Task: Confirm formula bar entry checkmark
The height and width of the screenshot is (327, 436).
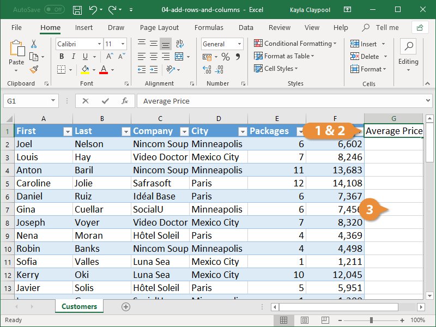Action: pyautogui.click(x=105, y=101)
